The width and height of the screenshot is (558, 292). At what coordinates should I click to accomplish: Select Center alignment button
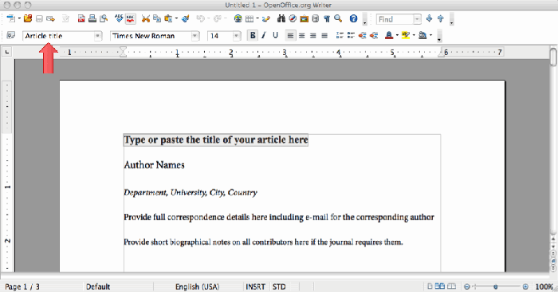[302, 35]
